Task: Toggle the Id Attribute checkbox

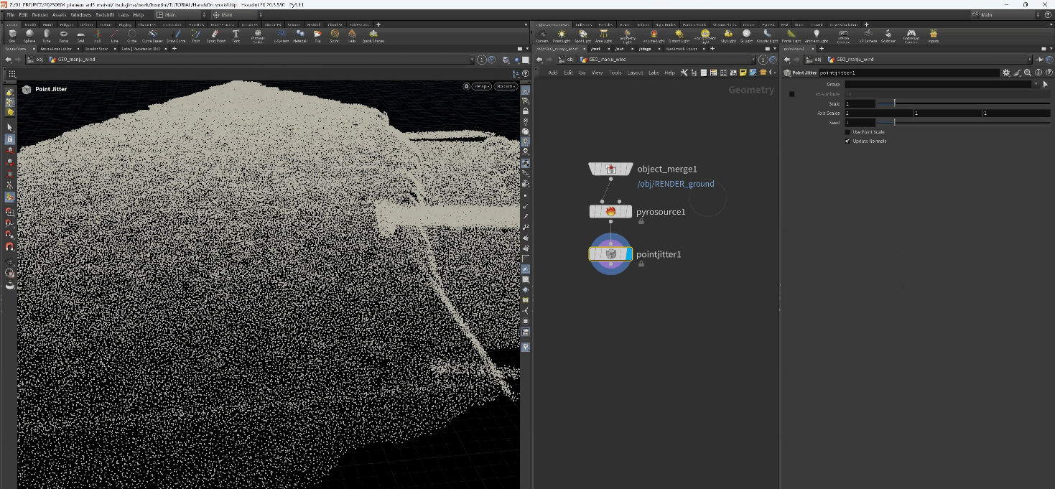Action: pyautogui.click(x=792, y=94)
